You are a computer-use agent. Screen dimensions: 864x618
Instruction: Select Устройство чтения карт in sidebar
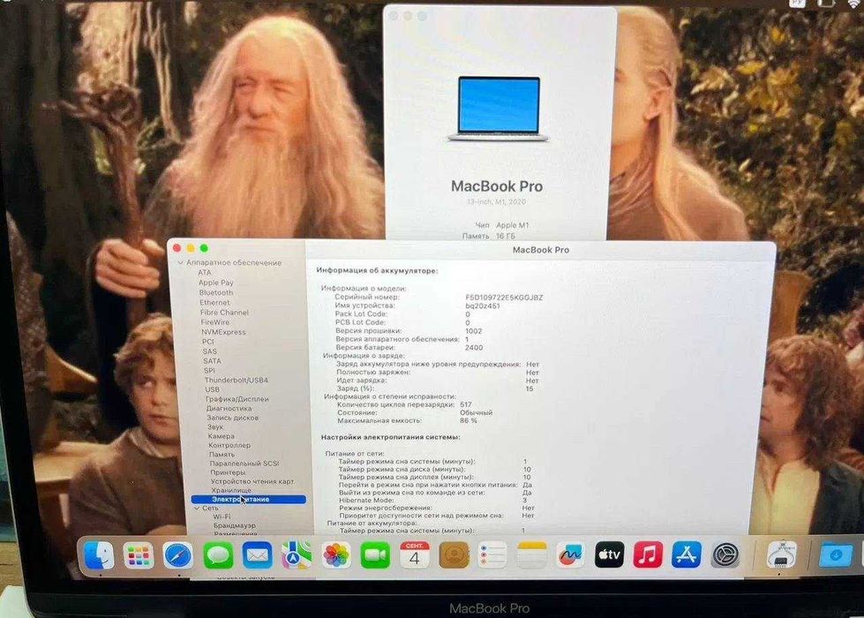252,481
